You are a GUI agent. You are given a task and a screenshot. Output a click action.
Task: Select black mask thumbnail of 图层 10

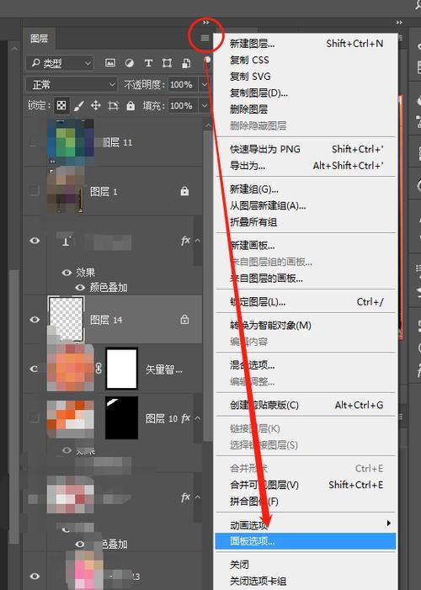[121, 417]
